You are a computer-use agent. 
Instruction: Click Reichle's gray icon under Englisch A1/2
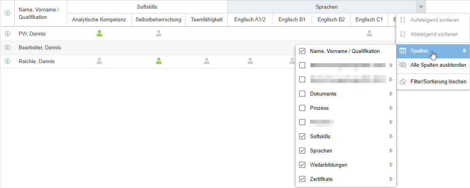[x=250, y=61]
